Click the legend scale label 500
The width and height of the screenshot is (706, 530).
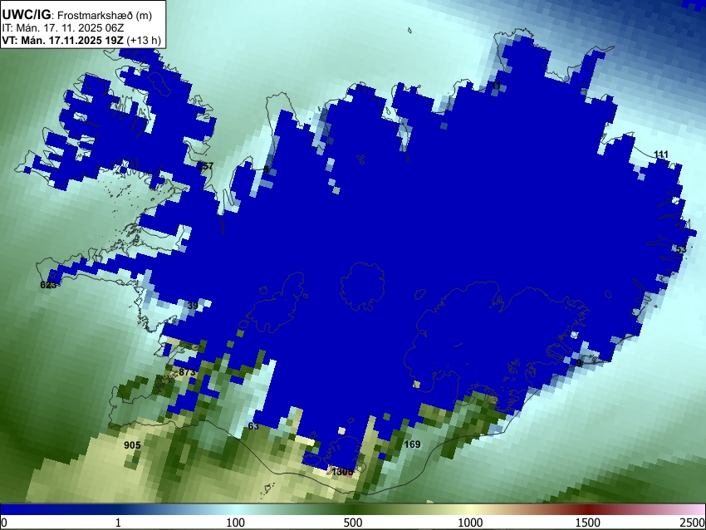click(353, 523)
